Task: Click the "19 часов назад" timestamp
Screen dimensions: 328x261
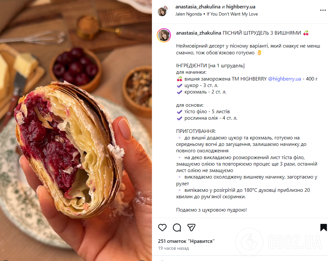Action: click(174, 248)
